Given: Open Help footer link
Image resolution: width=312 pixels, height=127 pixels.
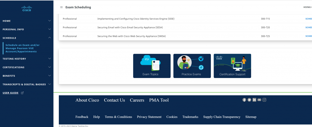Looking at the screenshot, I should [x=97, y=117].
